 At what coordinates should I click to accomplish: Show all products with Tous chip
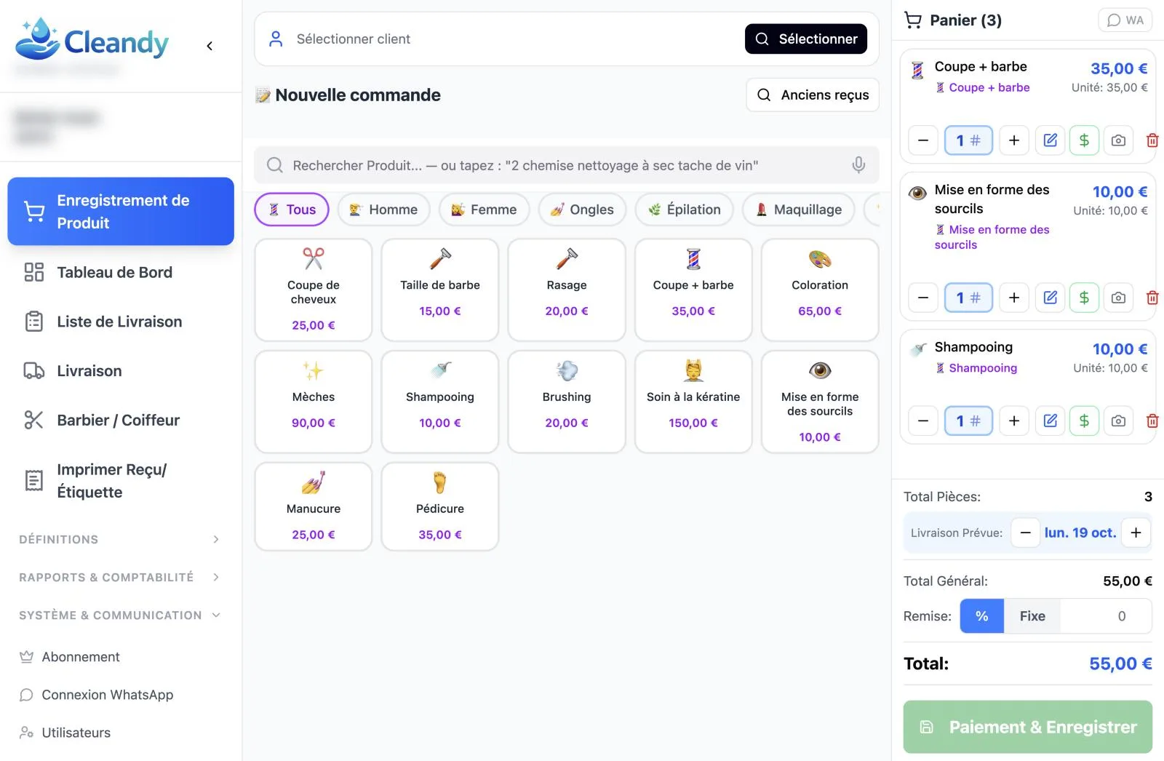click(x=292, y=210)
